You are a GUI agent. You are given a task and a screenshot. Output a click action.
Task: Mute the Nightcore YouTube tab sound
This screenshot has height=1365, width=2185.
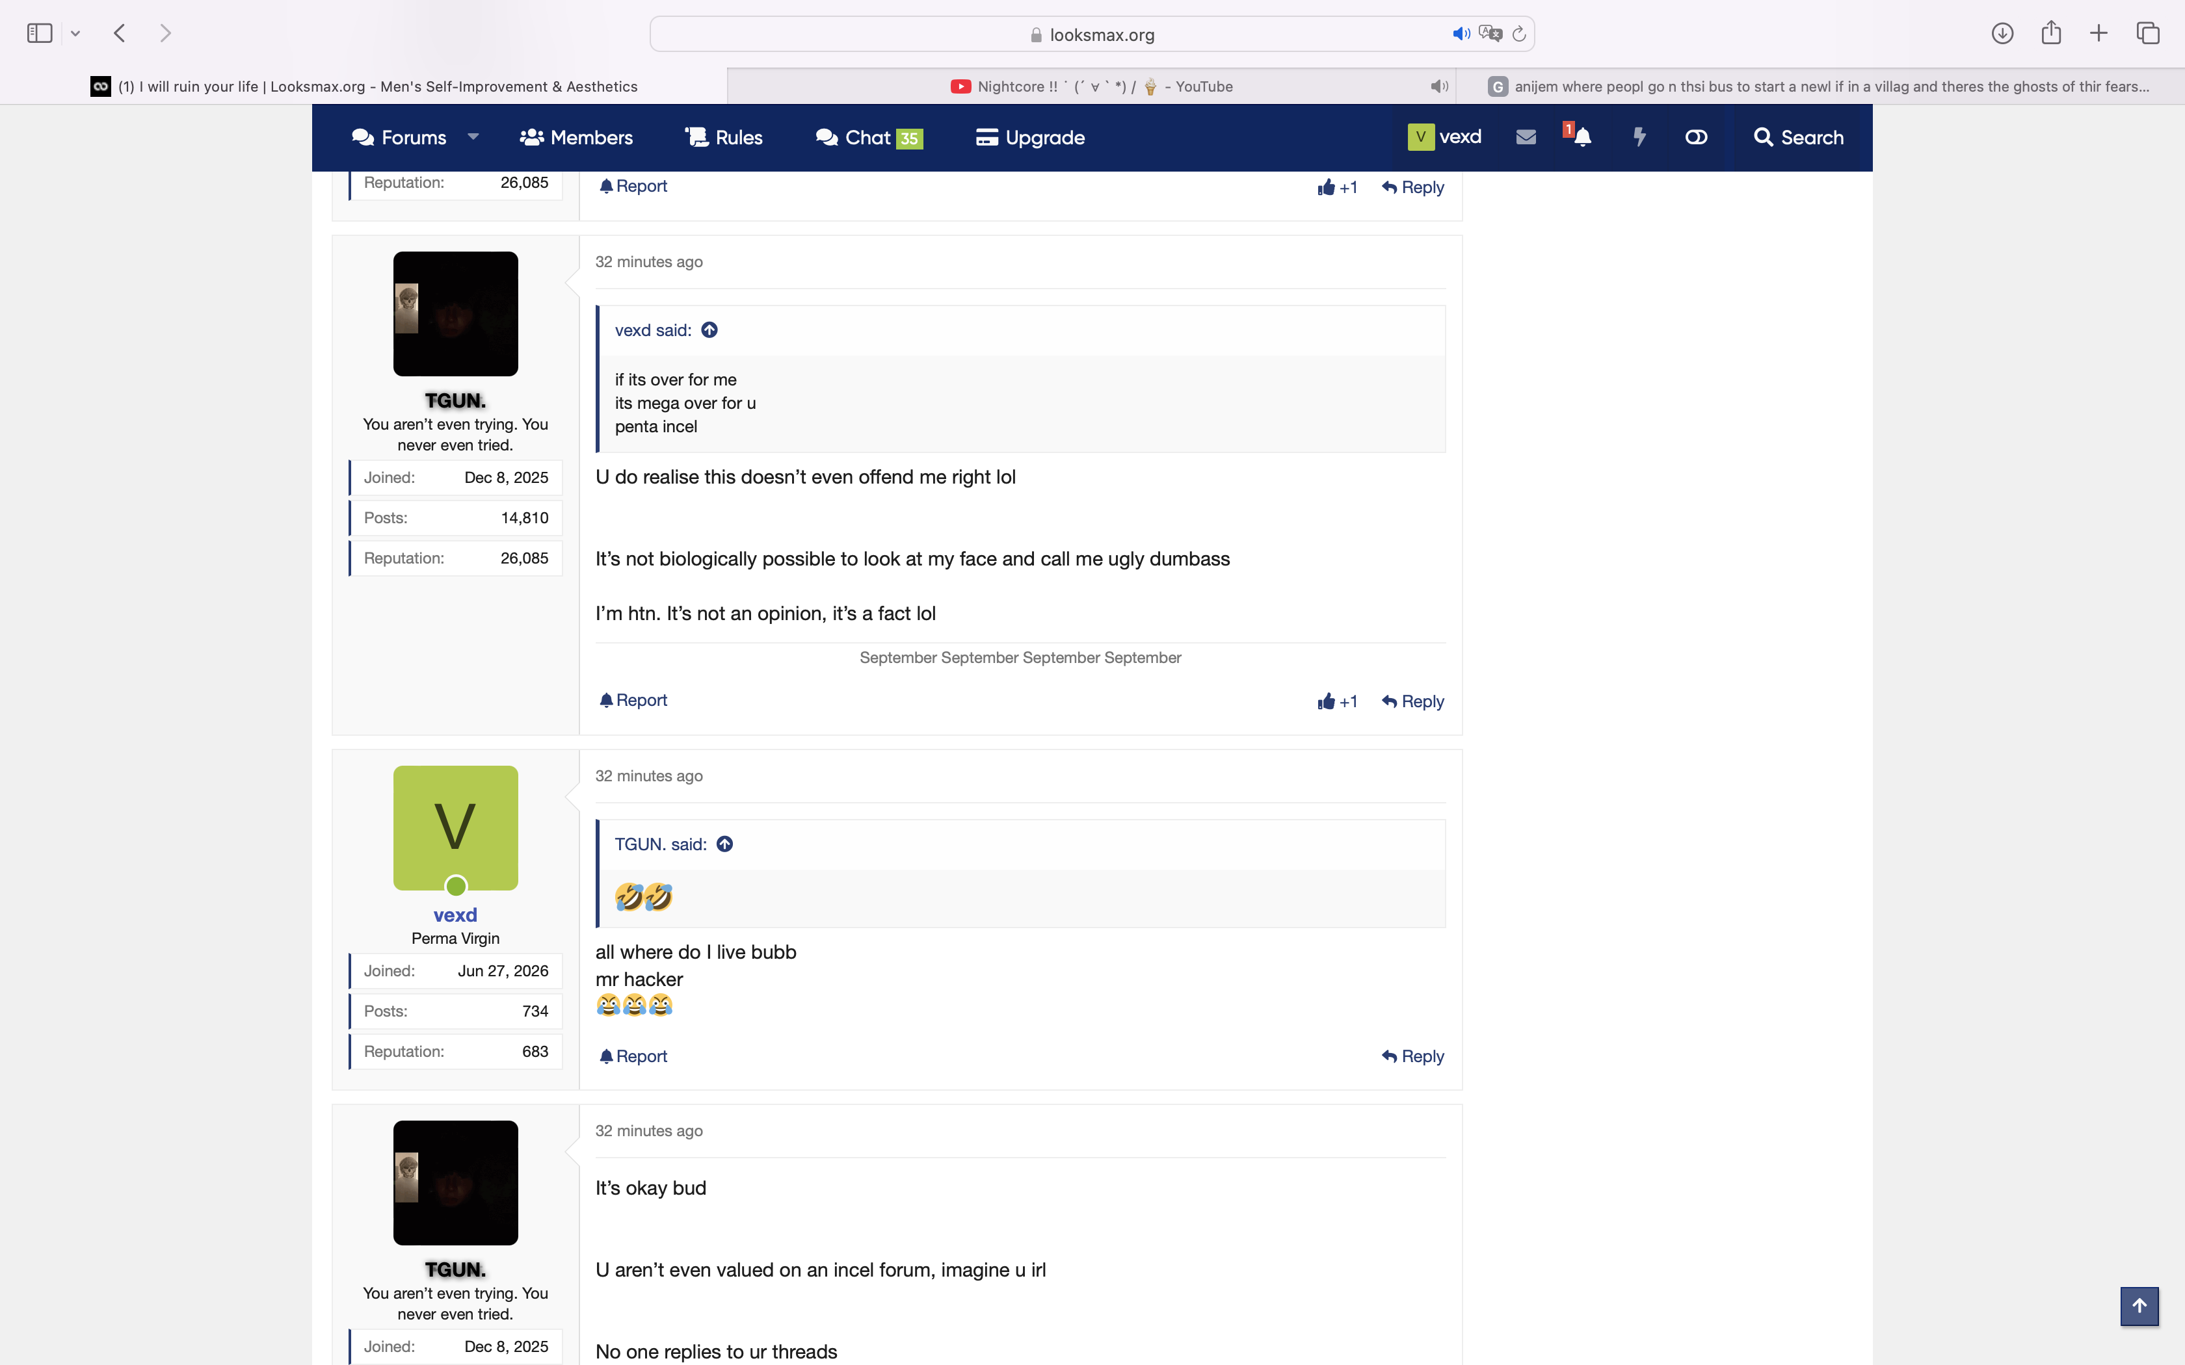[x=1439, y=86]
